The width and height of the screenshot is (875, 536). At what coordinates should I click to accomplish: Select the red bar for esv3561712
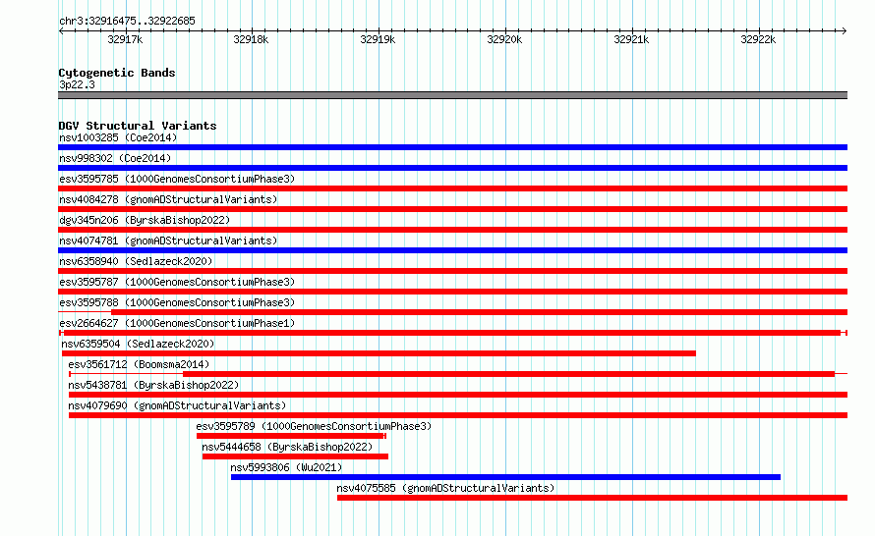pyautogui.click(x=508, y=374)
